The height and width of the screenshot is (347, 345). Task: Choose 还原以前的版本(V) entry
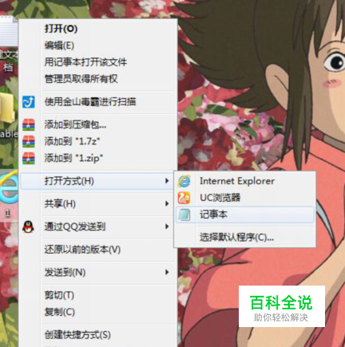tap(98, 250)
